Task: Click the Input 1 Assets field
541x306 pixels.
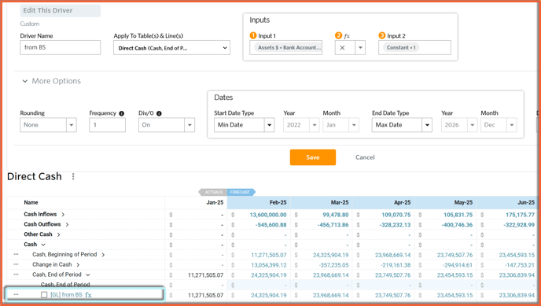Action: (x=285, y=48)
